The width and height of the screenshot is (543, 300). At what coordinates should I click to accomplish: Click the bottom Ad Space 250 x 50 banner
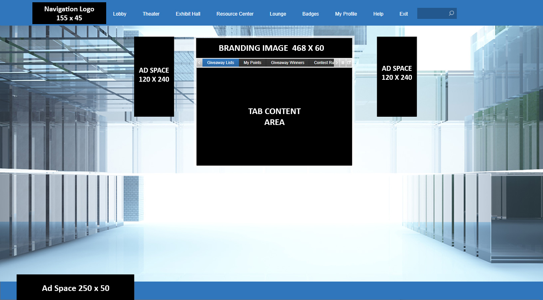pos(75,287)
